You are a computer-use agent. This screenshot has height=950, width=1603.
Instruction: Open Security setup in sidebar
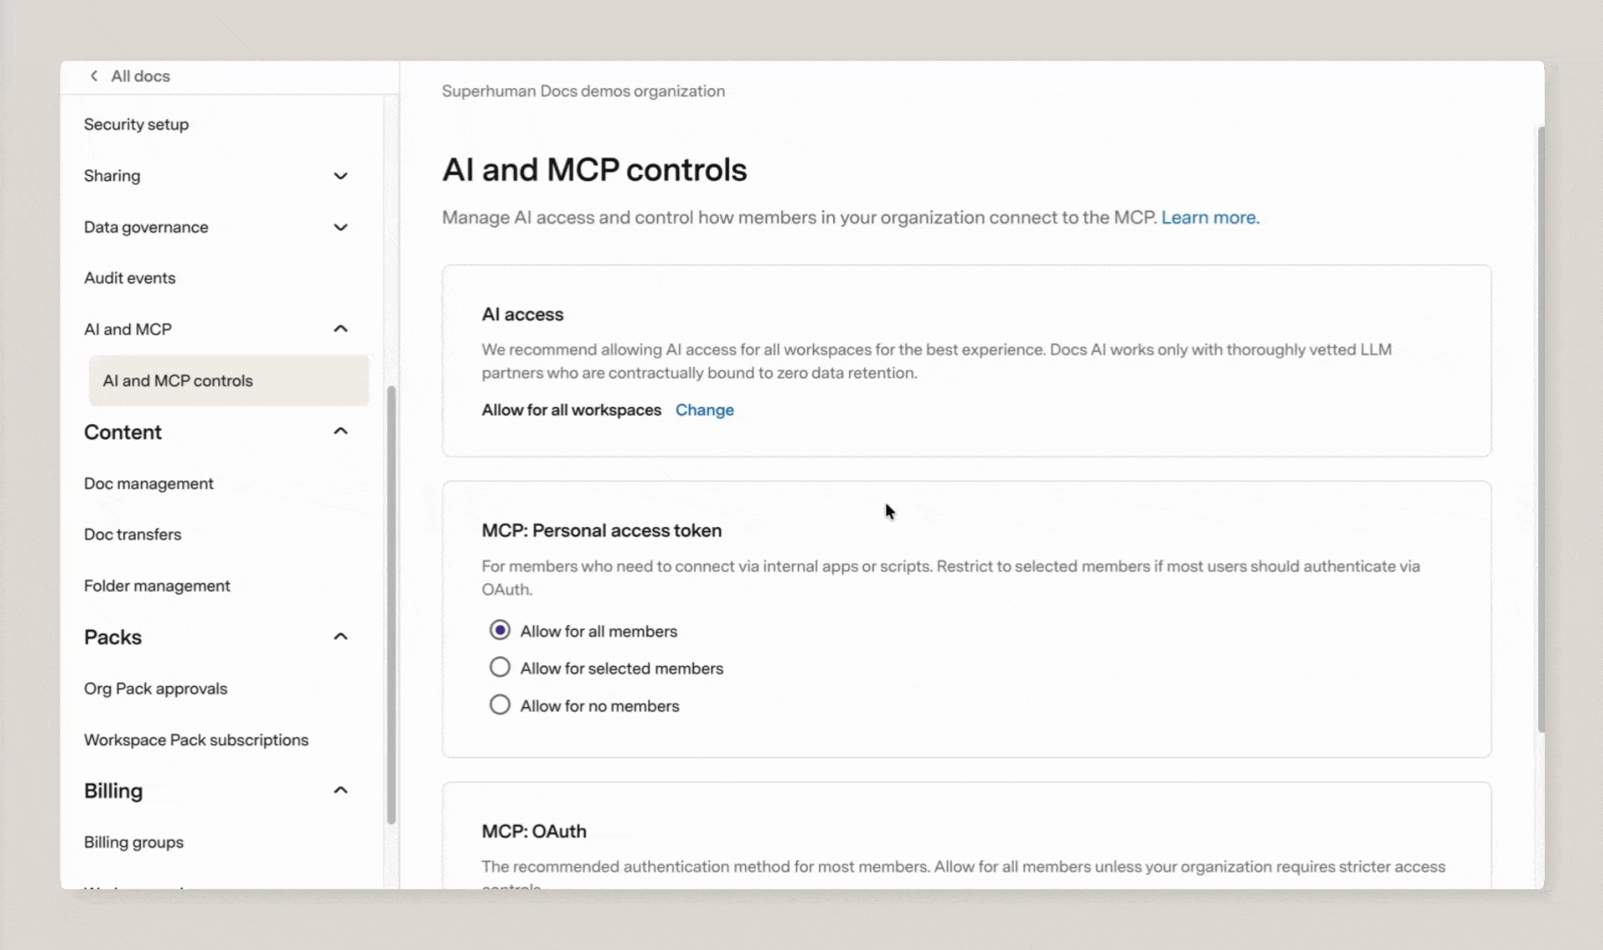tap(136, 125)
